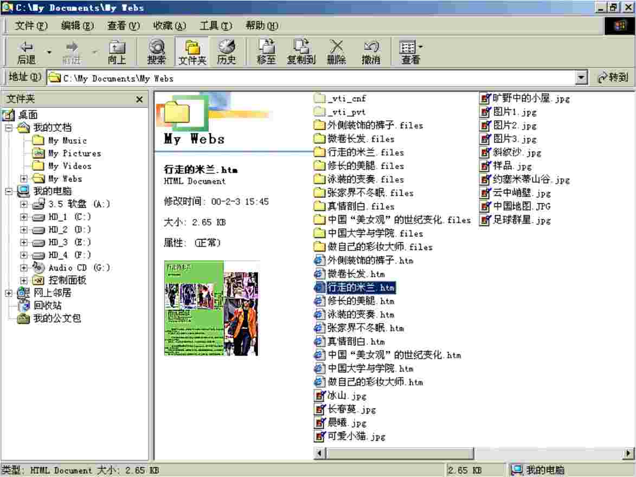Click the 转到 Go button
Screen dimensions: 636x477
point(613,78)
